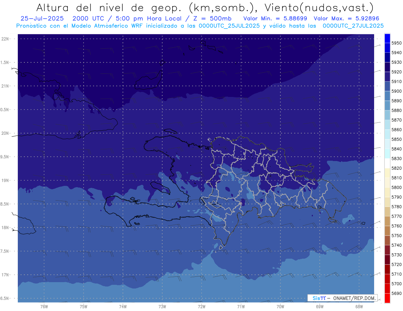
Task: Select the 'Valor Min. = 5.88699' text
Action: click(275, 18)
